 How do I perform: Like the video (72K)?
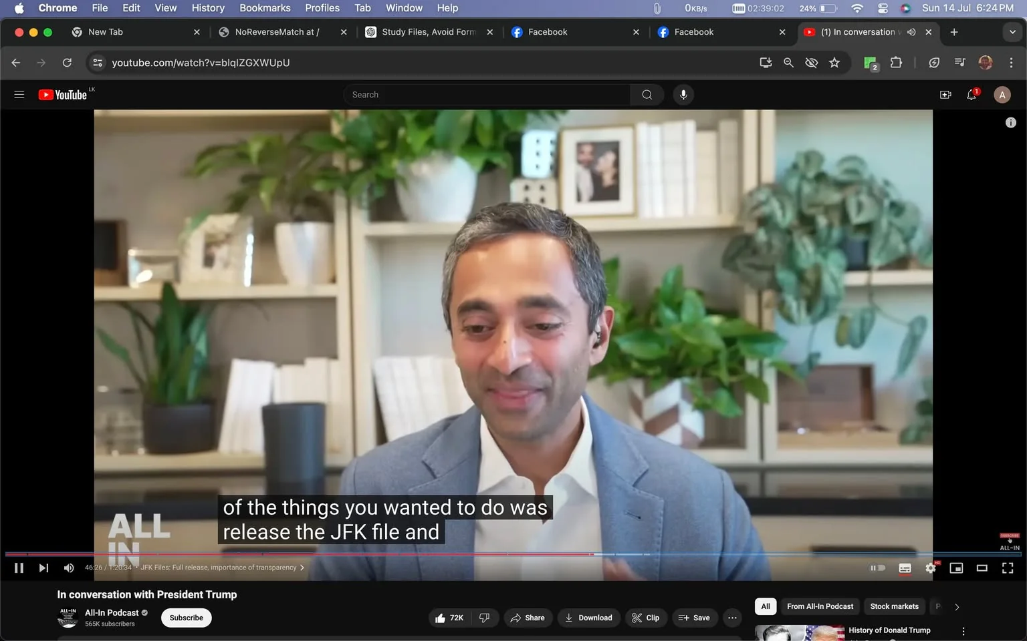[450, 618]
